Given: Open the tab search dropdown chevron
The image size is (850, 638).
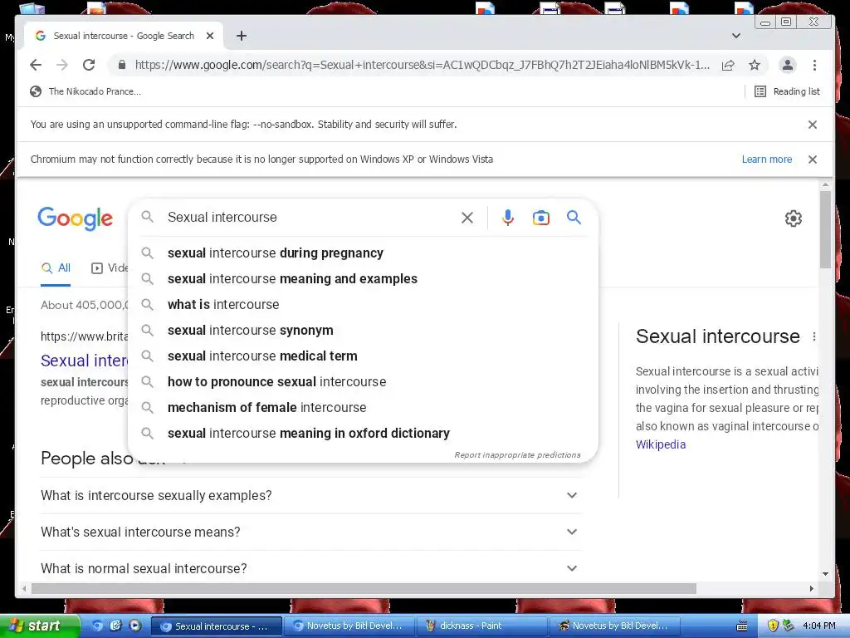Looking at the screenshot, I should (736, 36).
